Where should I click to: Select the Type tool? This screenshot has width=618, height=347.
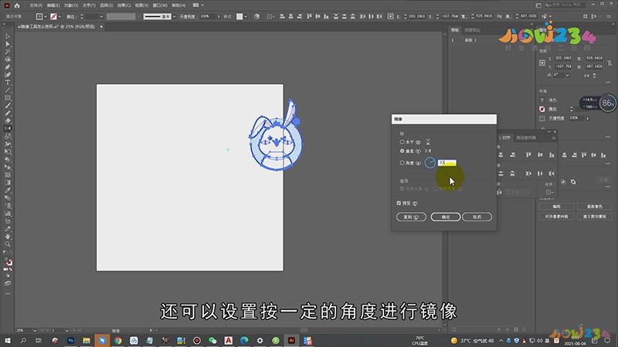pos(8,83)
